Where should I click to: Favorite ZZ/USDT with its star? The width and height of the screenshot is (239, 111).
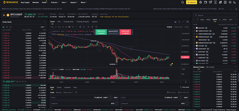194,46
